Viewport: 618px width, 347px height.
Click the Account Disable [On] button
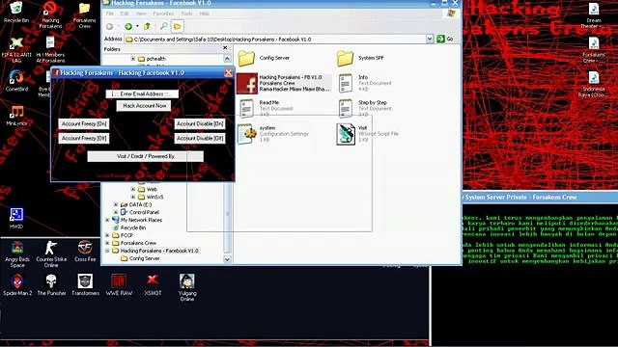point(200,124)
